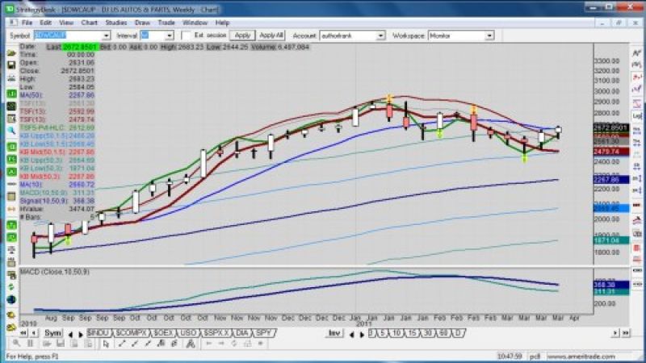
Task: Open the Workspace dropdown showing Monitor
Action: click(x=489, y=35)
